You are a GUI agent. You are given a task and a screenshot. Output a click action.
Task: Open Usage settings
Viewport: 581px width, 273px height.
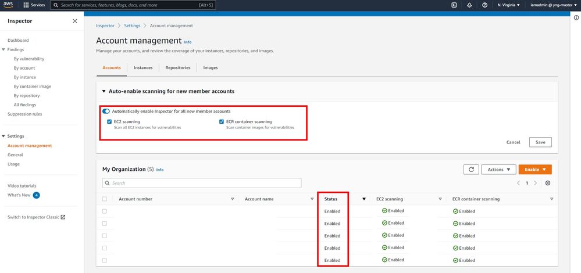(14, 164)
